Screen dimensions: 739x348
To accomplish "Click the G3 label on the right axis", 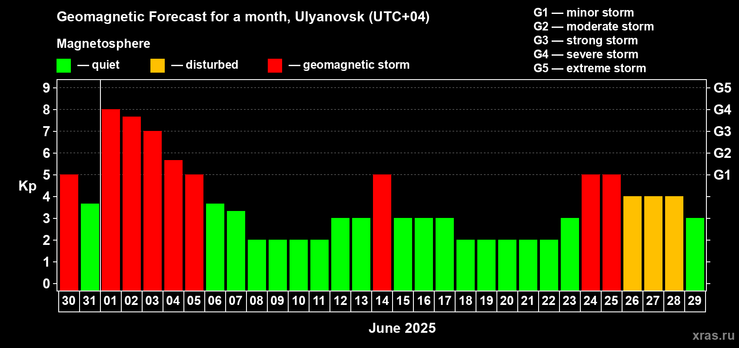I will coord(722,131).
